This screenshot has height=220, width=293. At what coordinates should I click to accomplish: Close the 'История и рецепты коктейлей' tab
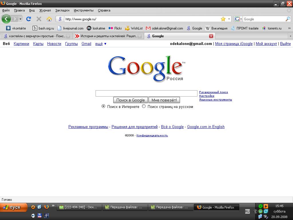click(140, 36)
